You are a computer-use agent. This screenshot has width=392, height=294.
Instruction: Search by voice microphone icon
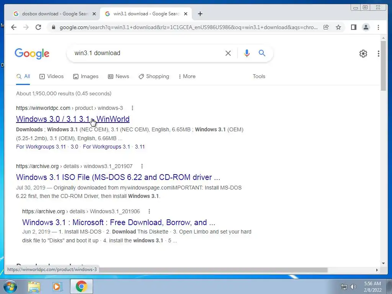247,53
